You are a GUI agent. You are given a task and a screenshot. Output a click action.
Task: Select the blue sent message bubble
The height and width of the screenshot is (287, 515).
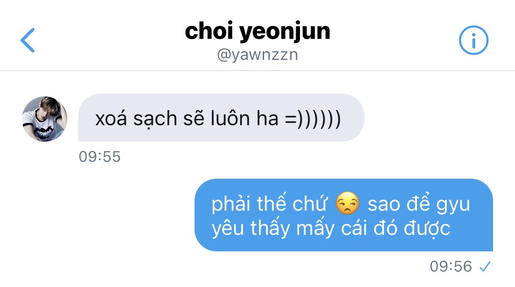tap(343, 215)
